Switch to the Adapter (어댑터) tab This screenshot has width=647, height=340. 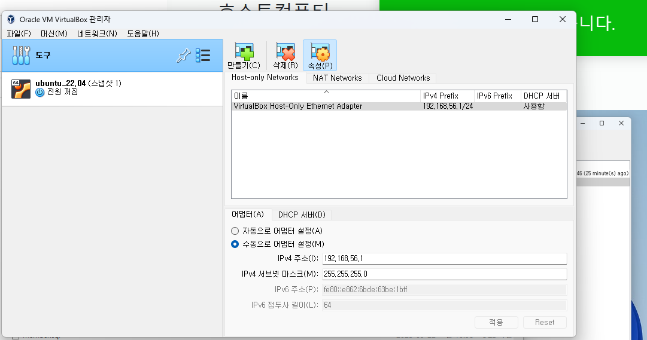click(248, 215)
